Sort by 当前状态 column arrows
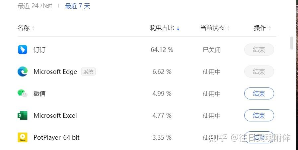The image size is (298, 150). click(x=228, y=28)
